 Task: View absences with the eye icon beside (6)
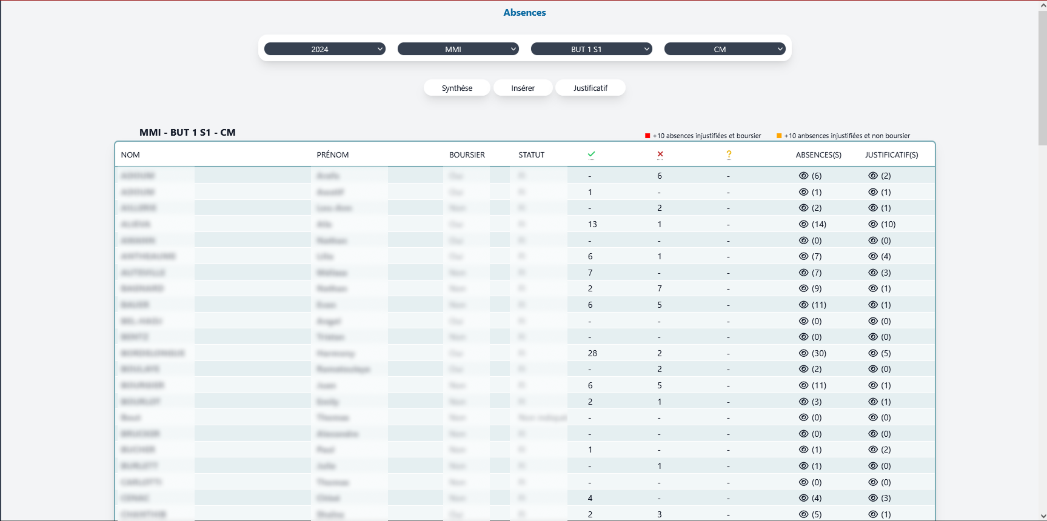pyautogui.click(x=804, y=176)
